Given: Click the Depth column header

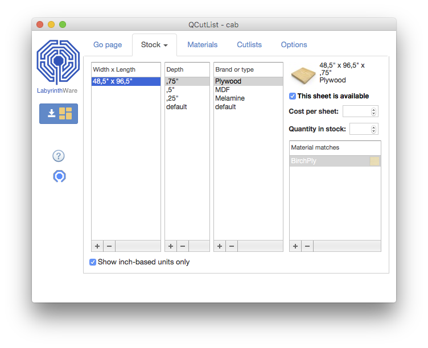Looking at the screenshot, I should [x=187, y=69].
